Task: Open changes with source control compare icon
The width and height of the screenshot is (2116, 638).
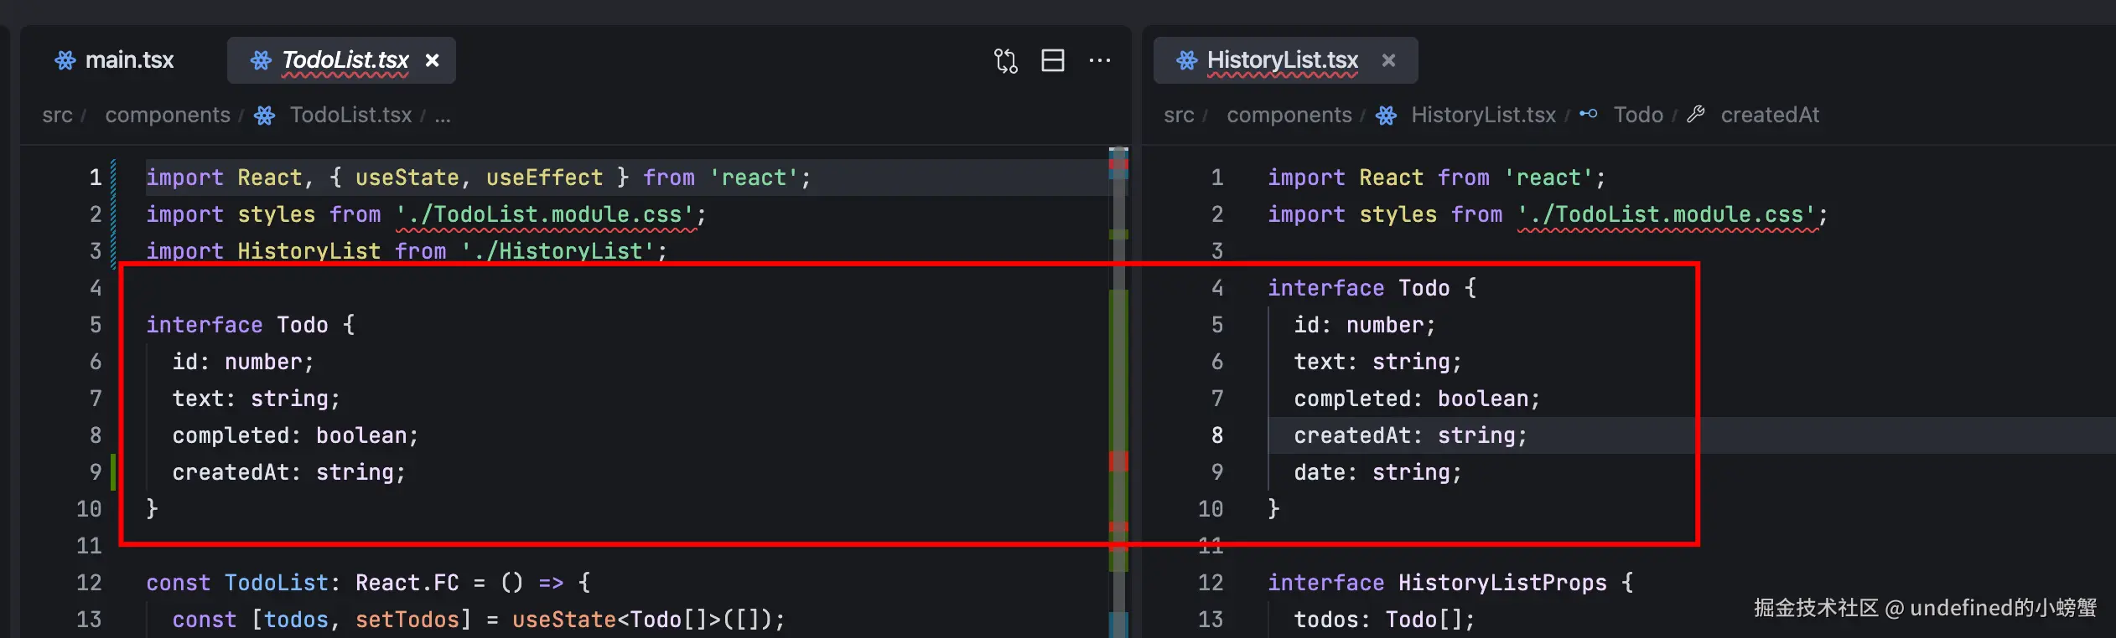Action: point(1005,60)
